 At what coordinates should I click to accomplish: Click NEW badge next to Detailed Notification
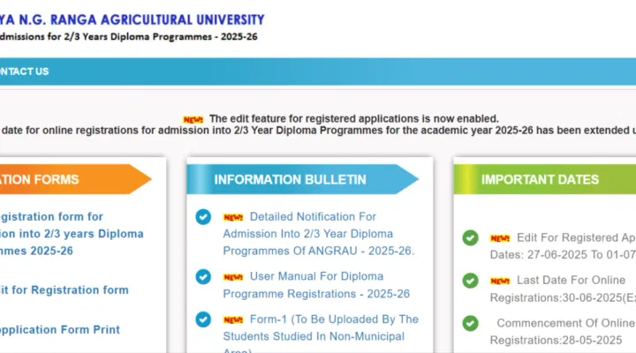[233, 218]
